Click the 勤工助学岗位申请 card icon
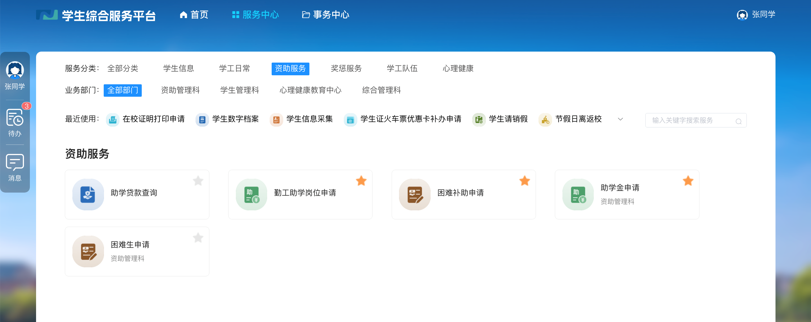 tap(251, 194)
